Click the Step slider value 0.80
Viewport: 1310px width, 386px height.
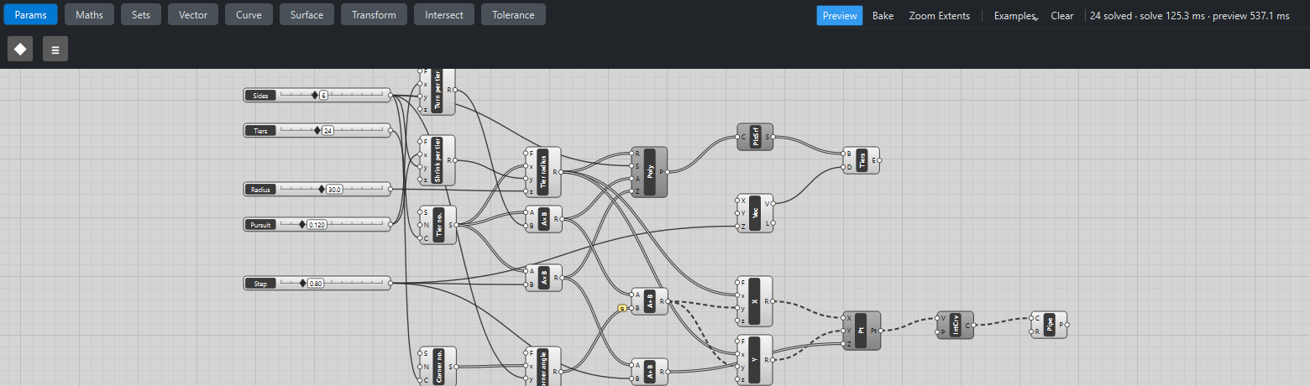click(x=316, y=284)
